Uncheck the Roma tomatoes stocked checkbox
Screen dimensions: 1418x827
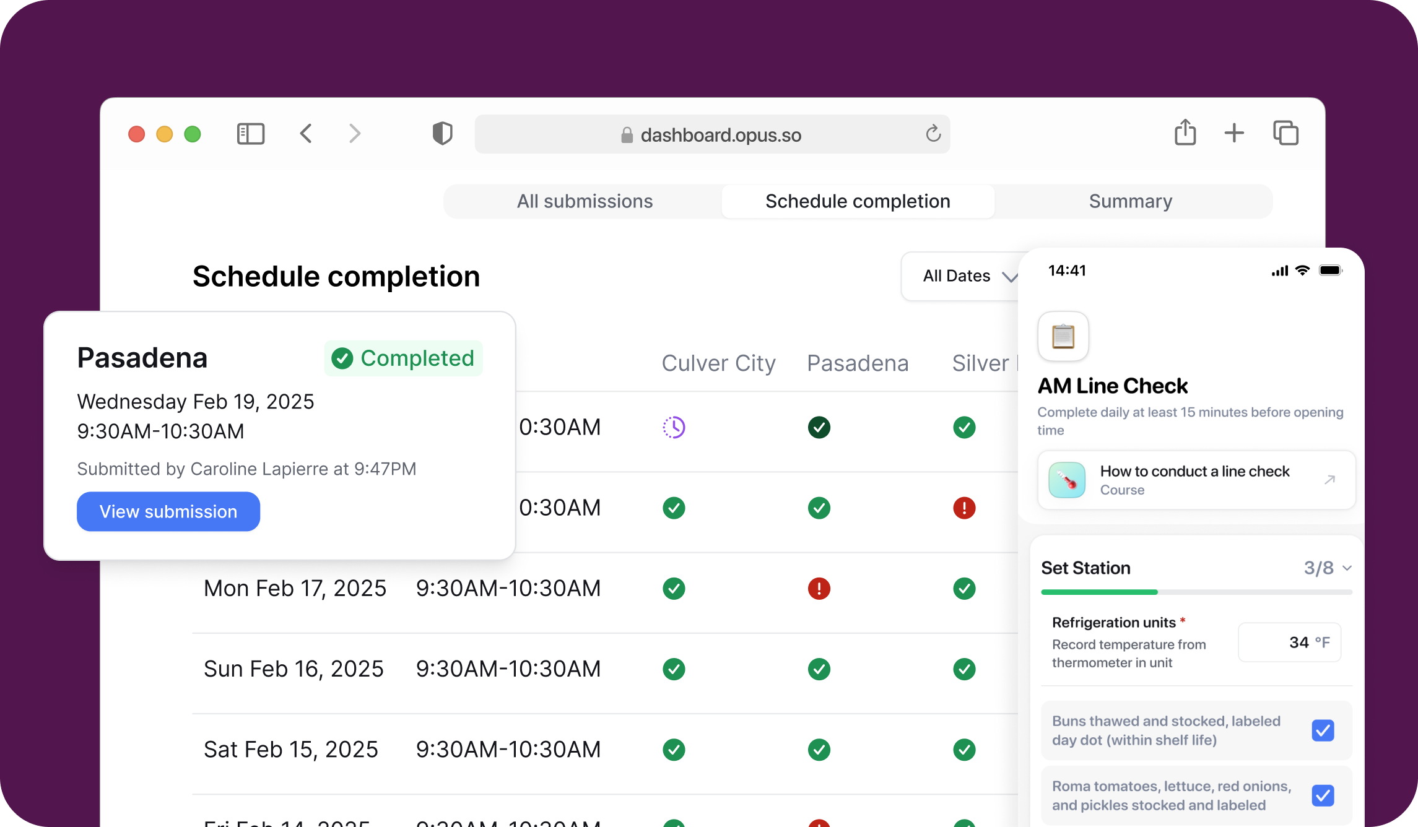[1323, 795]
